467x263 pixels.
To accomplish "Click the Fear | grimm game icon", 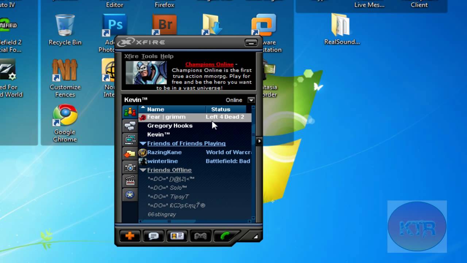I will [x=143, y=117].
